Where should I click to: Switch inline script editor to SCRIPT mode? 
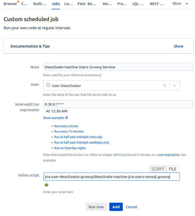click(158, 169)
